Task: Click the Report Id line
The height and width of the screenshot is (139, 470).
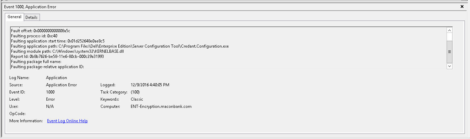Action: click(57, 56)
